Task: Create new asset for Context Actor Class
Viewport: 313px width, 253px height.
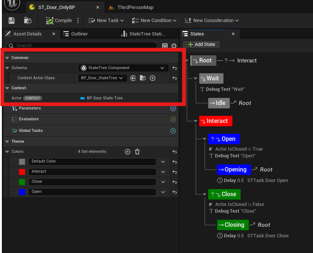Action: tap(152, 78)
